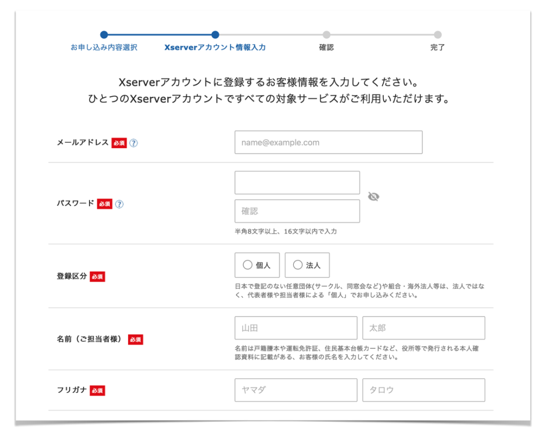
Task: Click the help icon beside メールアドレス
Action: click(x=133, y=143)
